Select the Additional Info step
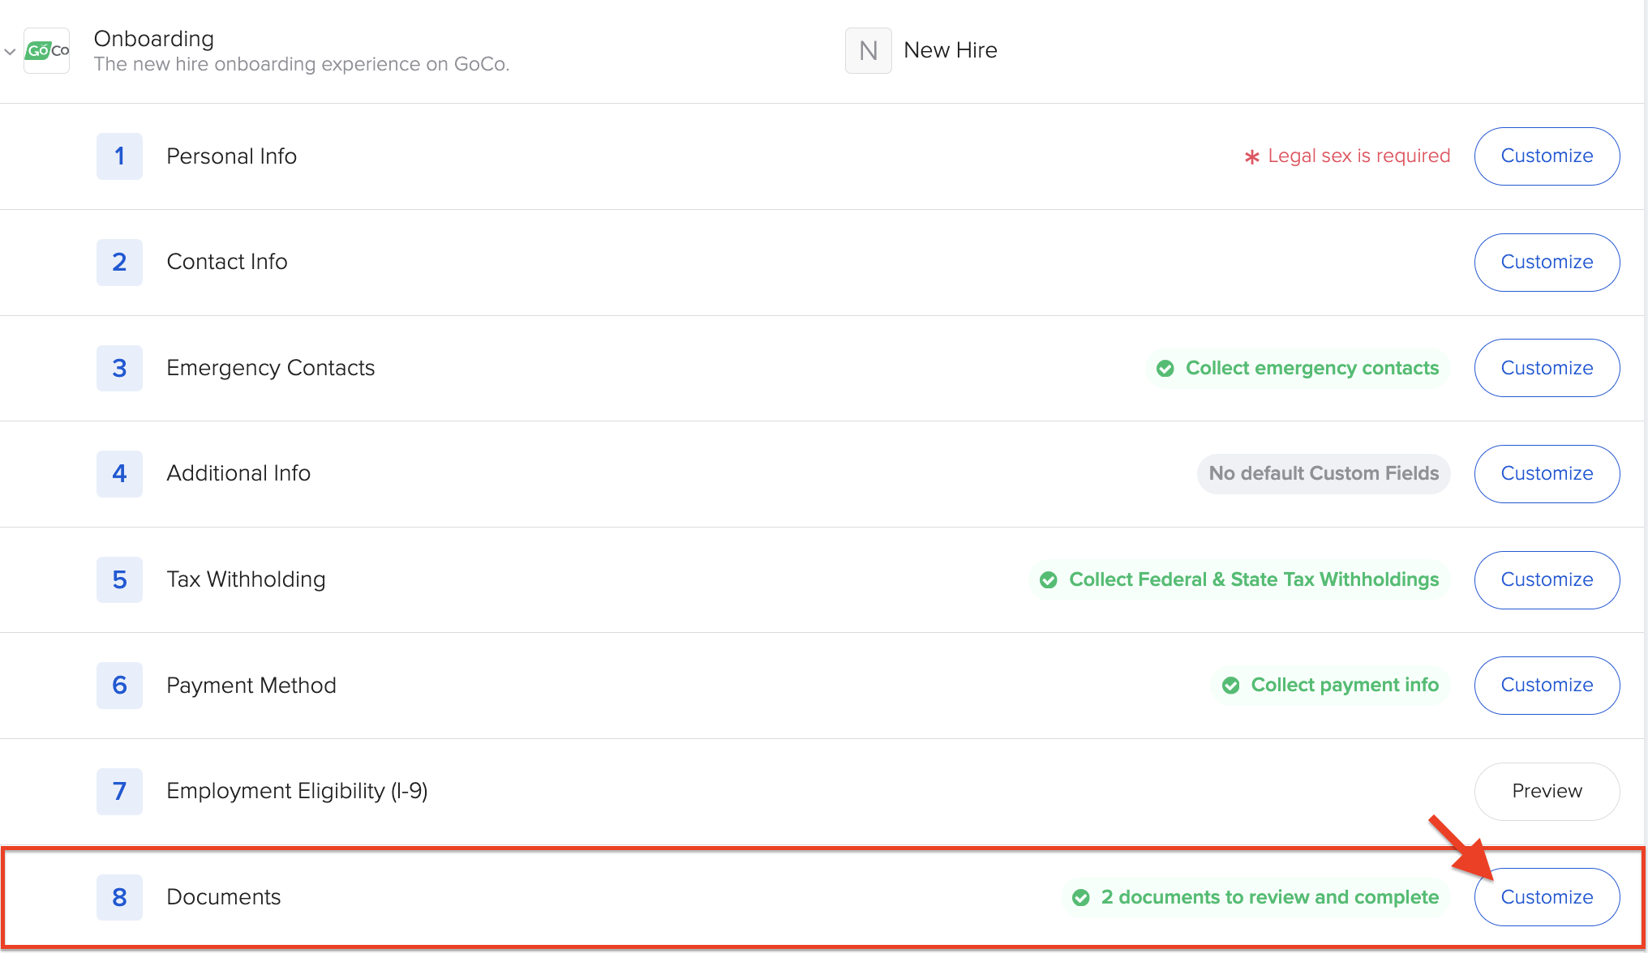 click(x=238, y=473)
